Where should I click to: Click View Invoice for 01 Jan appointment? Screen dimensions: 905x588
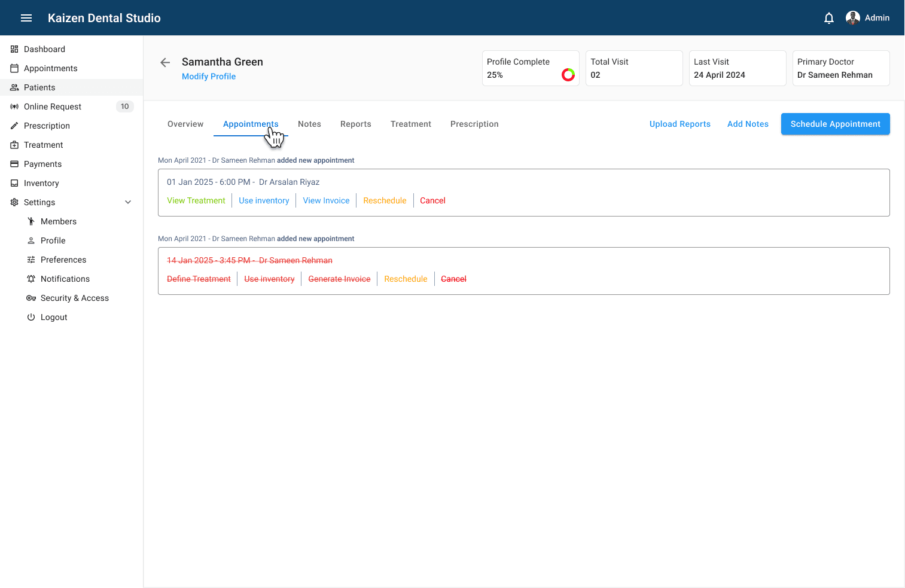tap(326, 200)
